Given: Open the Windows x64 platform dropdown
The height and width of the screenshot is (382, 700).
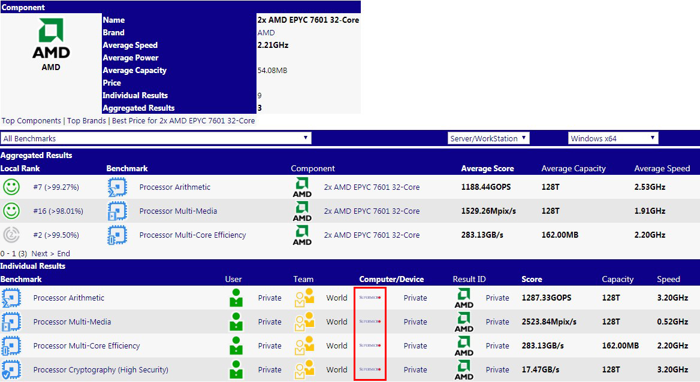Looking at the screenshot, I should click(612, 138).
